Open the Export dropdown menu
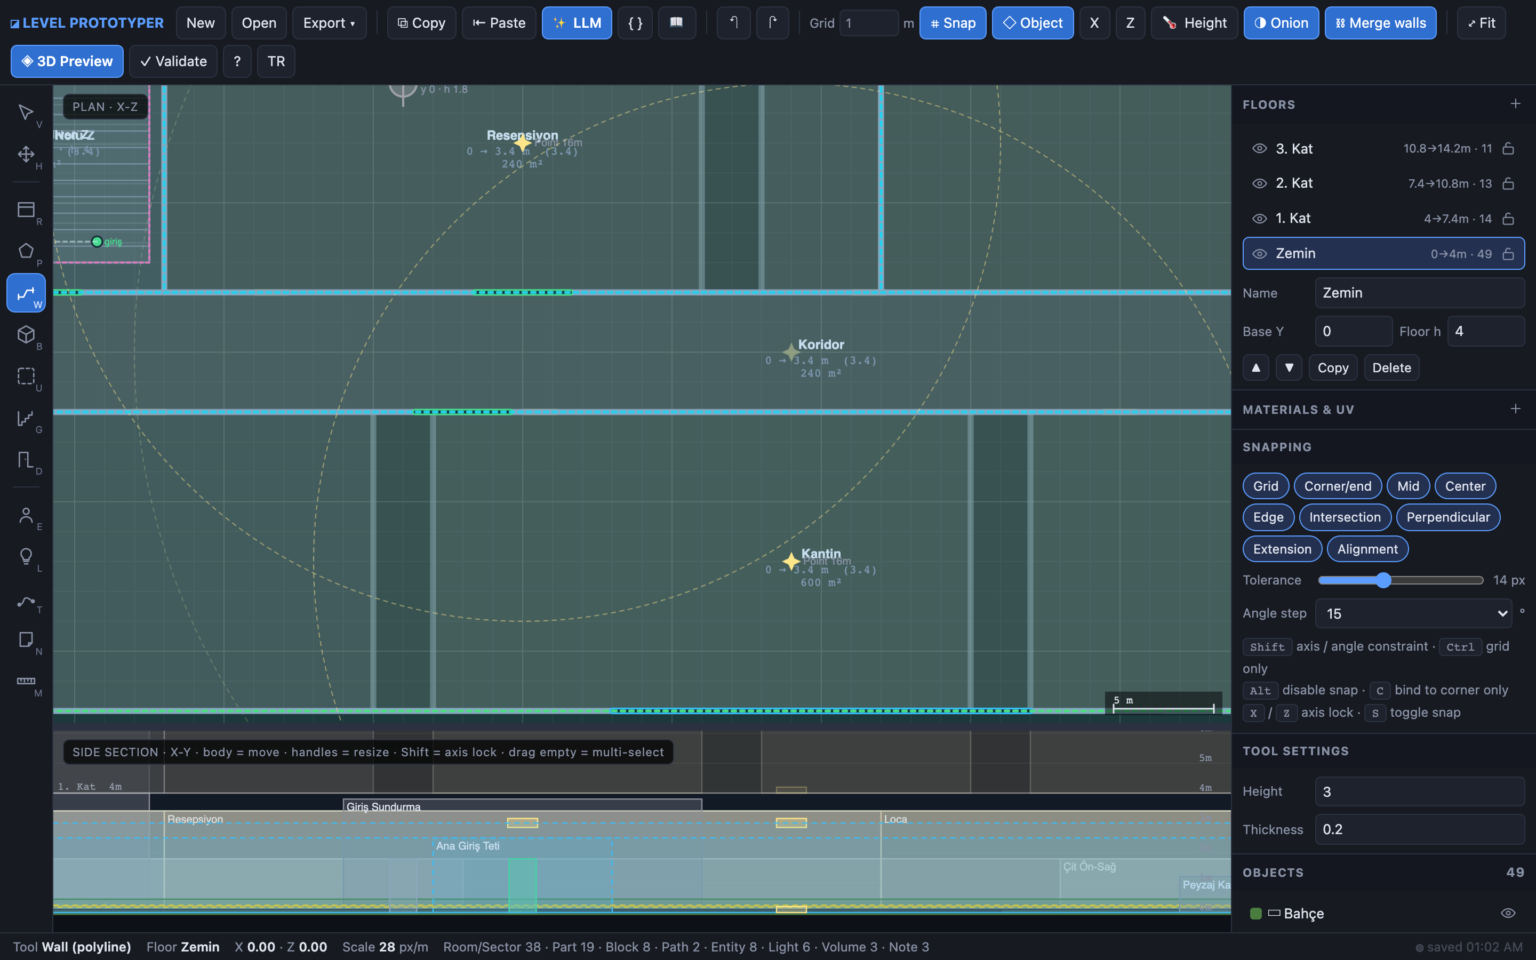Image resolution: width=1536 pixels, height=960 pixels. [329, 23]
